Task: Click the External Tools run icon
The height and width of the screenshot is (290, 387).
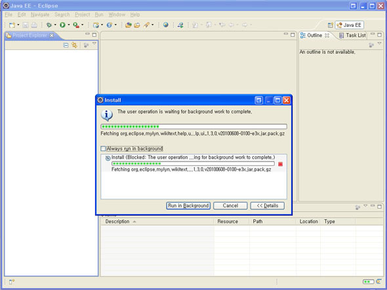Action: [76, 25]
